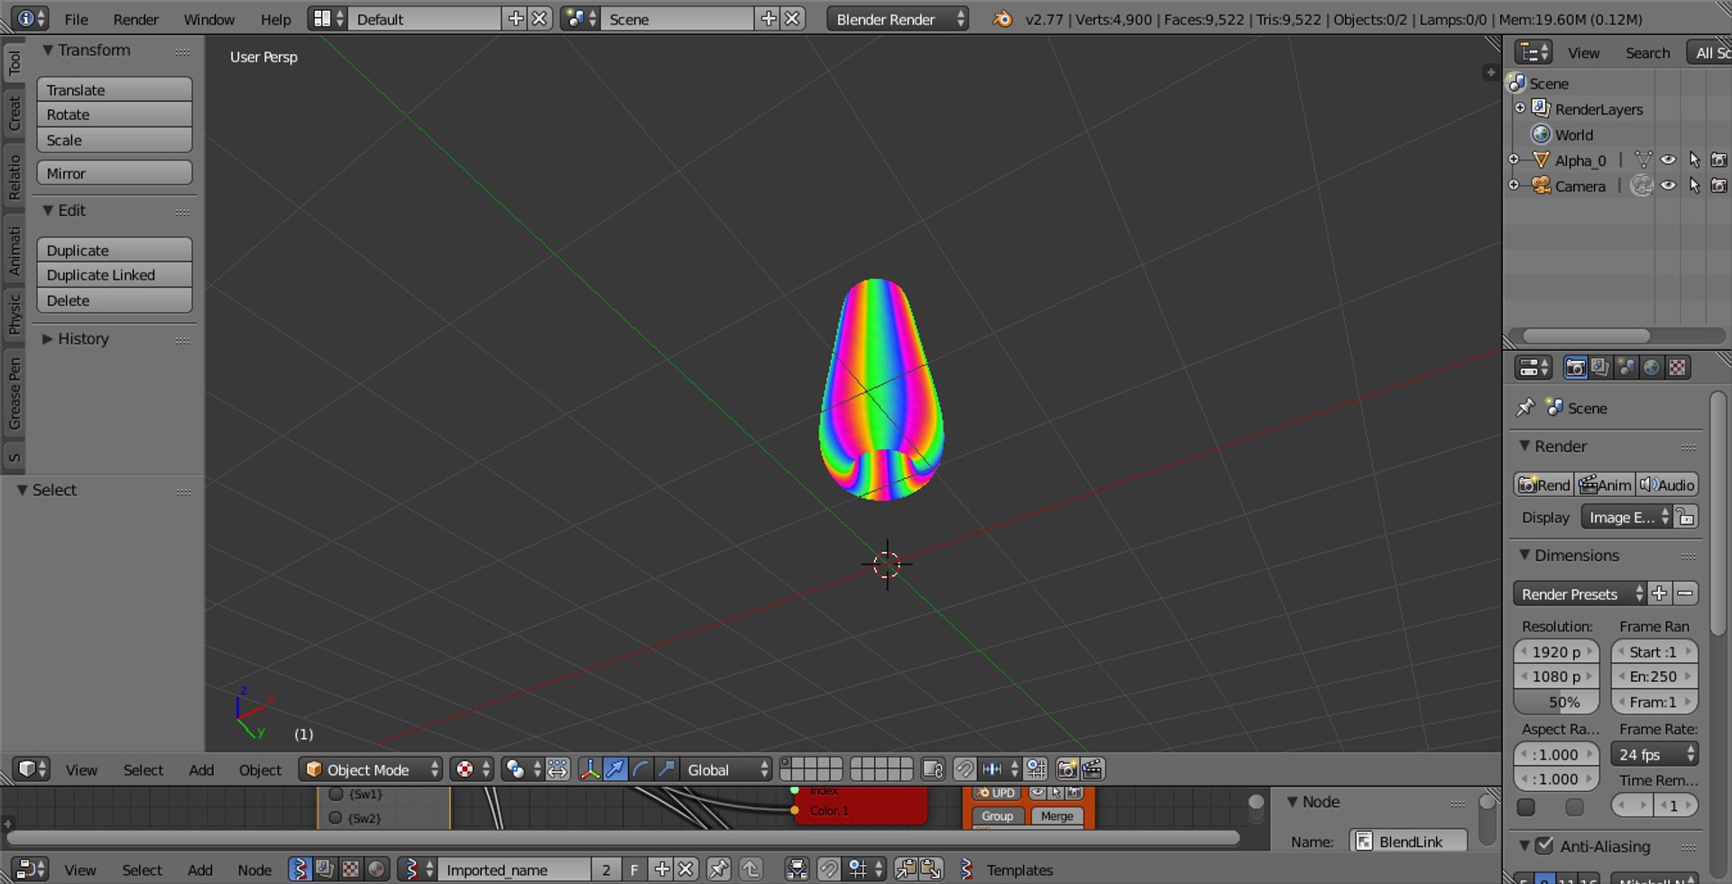The image size is (1732, 884).
Task: Click the End frame 250 field
Action: [x=1654, y=677]
